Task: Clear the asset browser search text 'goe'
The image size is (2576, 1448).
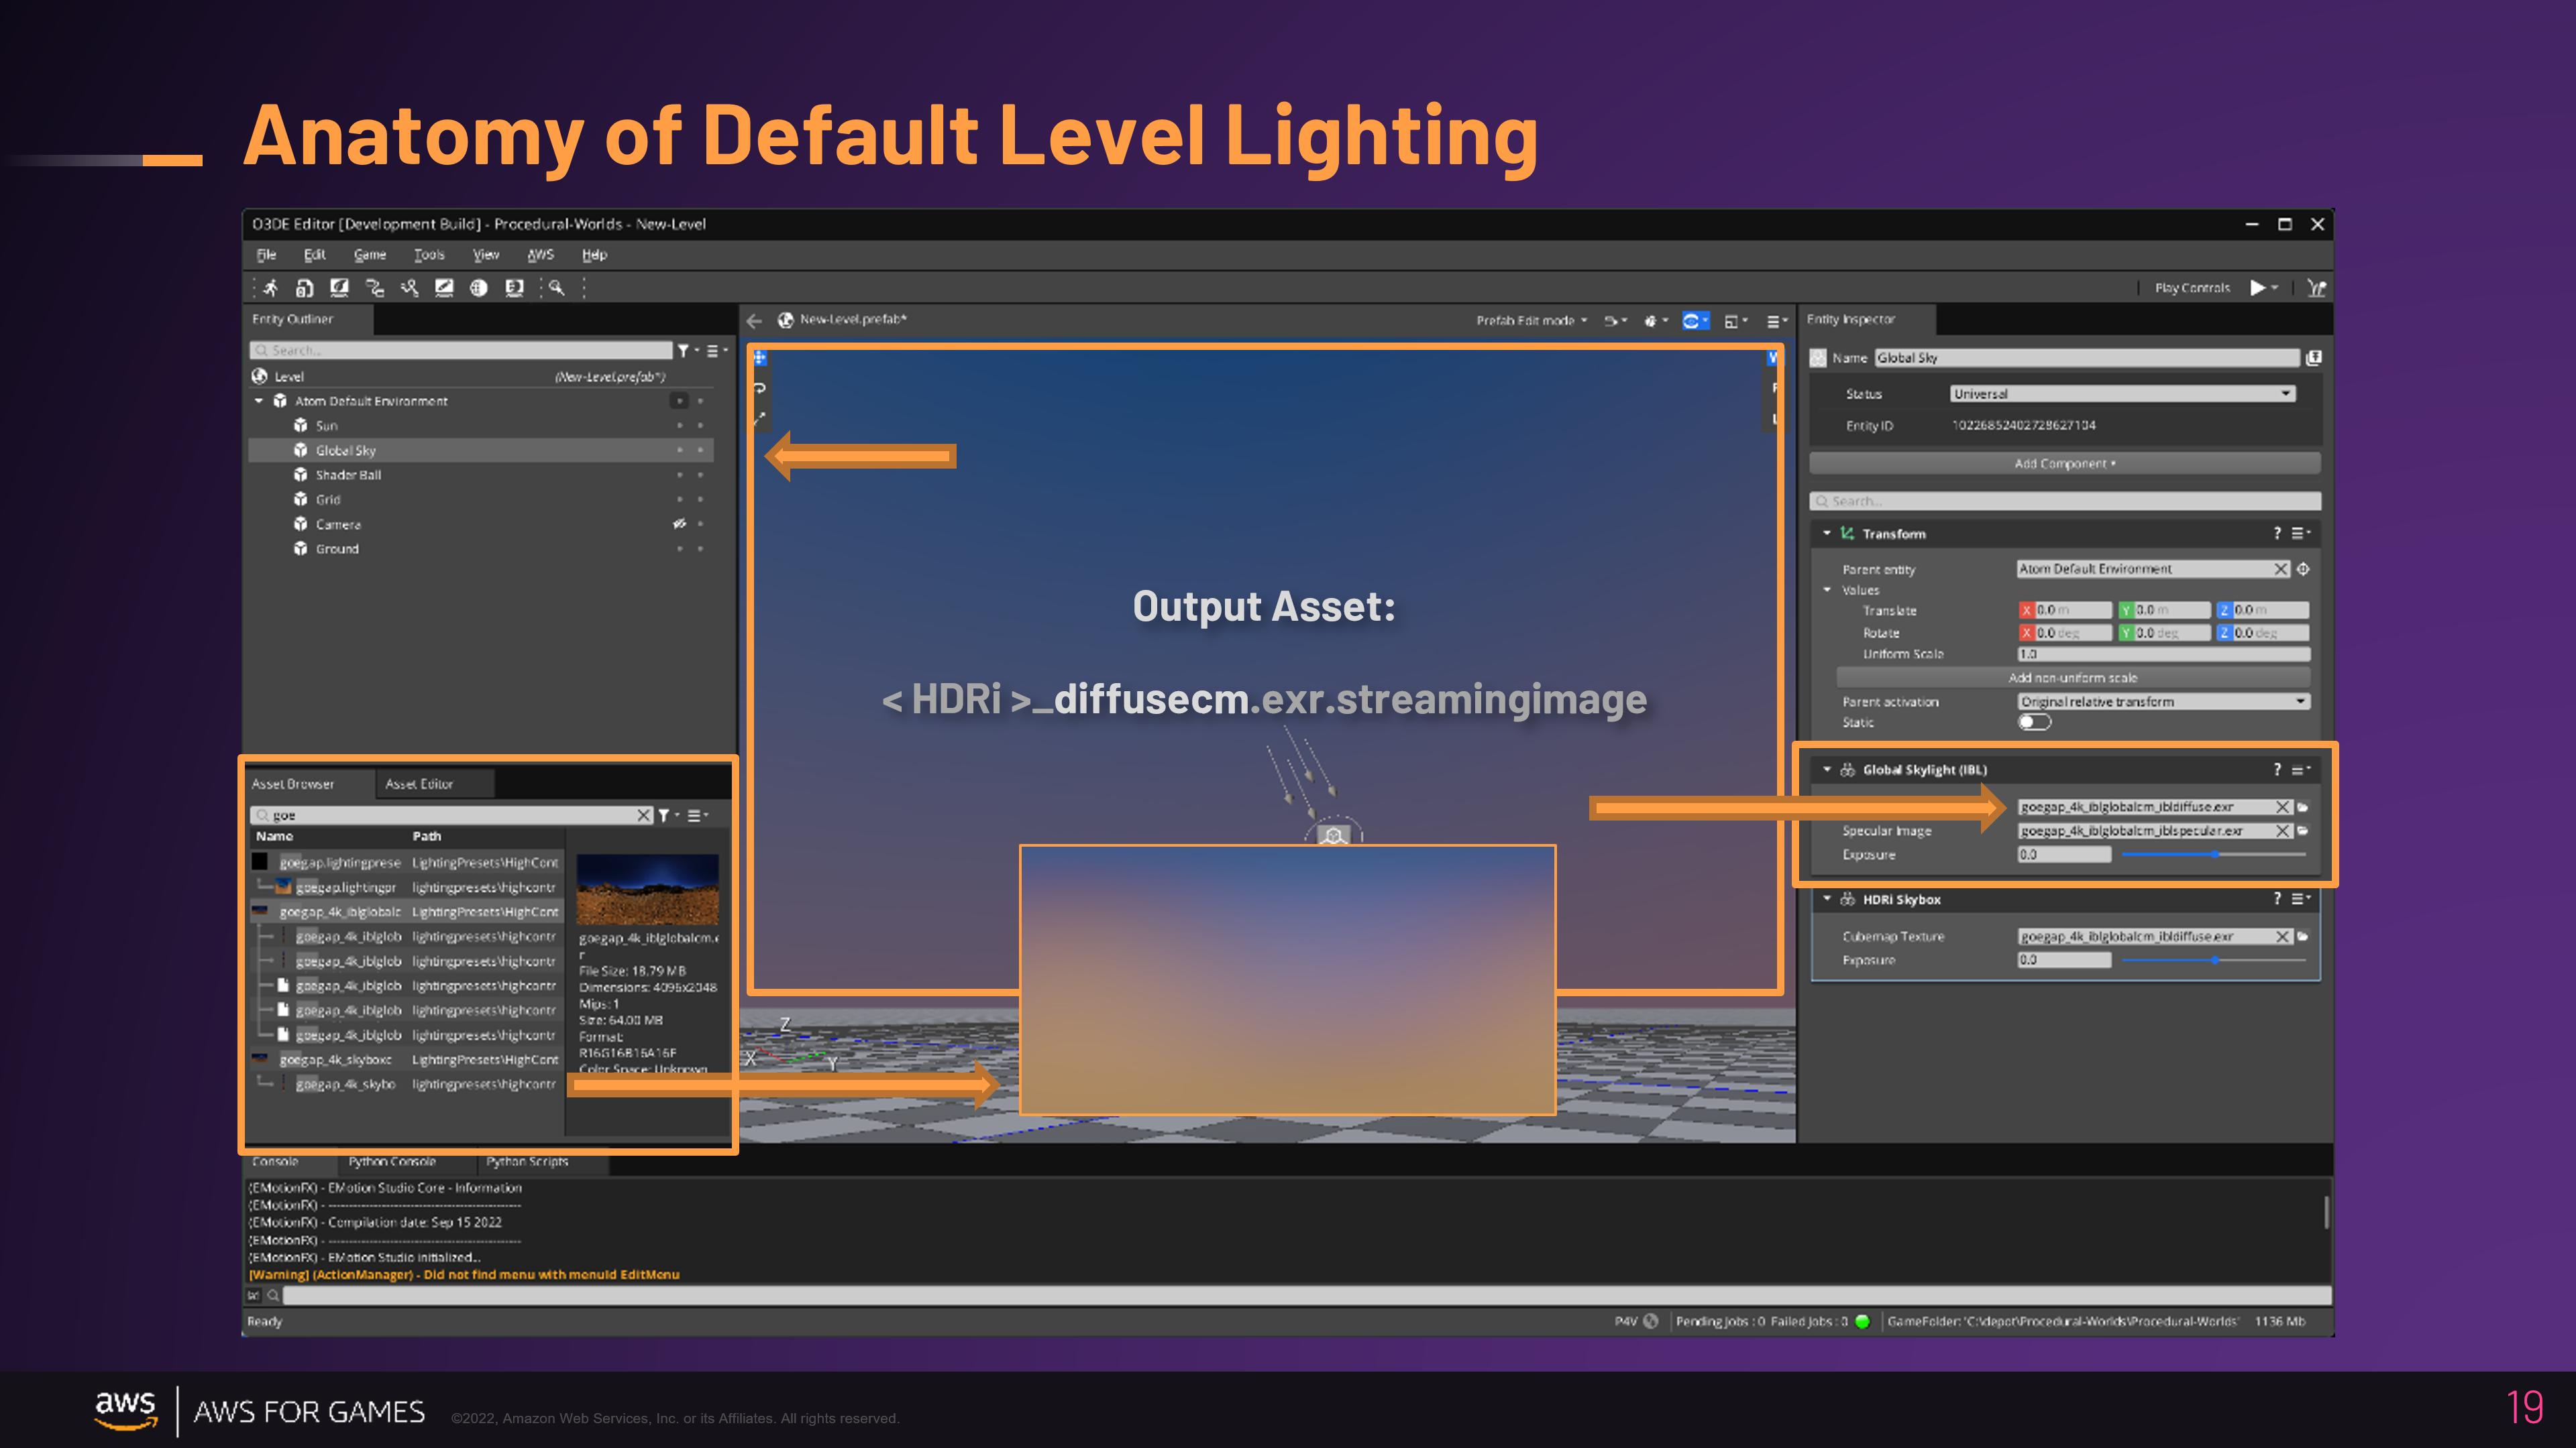Action: [x=644, y=815]
